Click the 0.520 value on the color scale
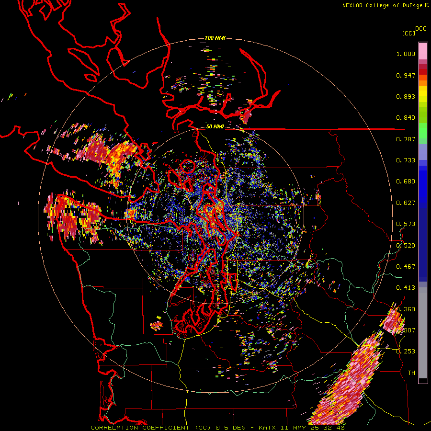The image size is (431, 431). click(x=406, y=246)
